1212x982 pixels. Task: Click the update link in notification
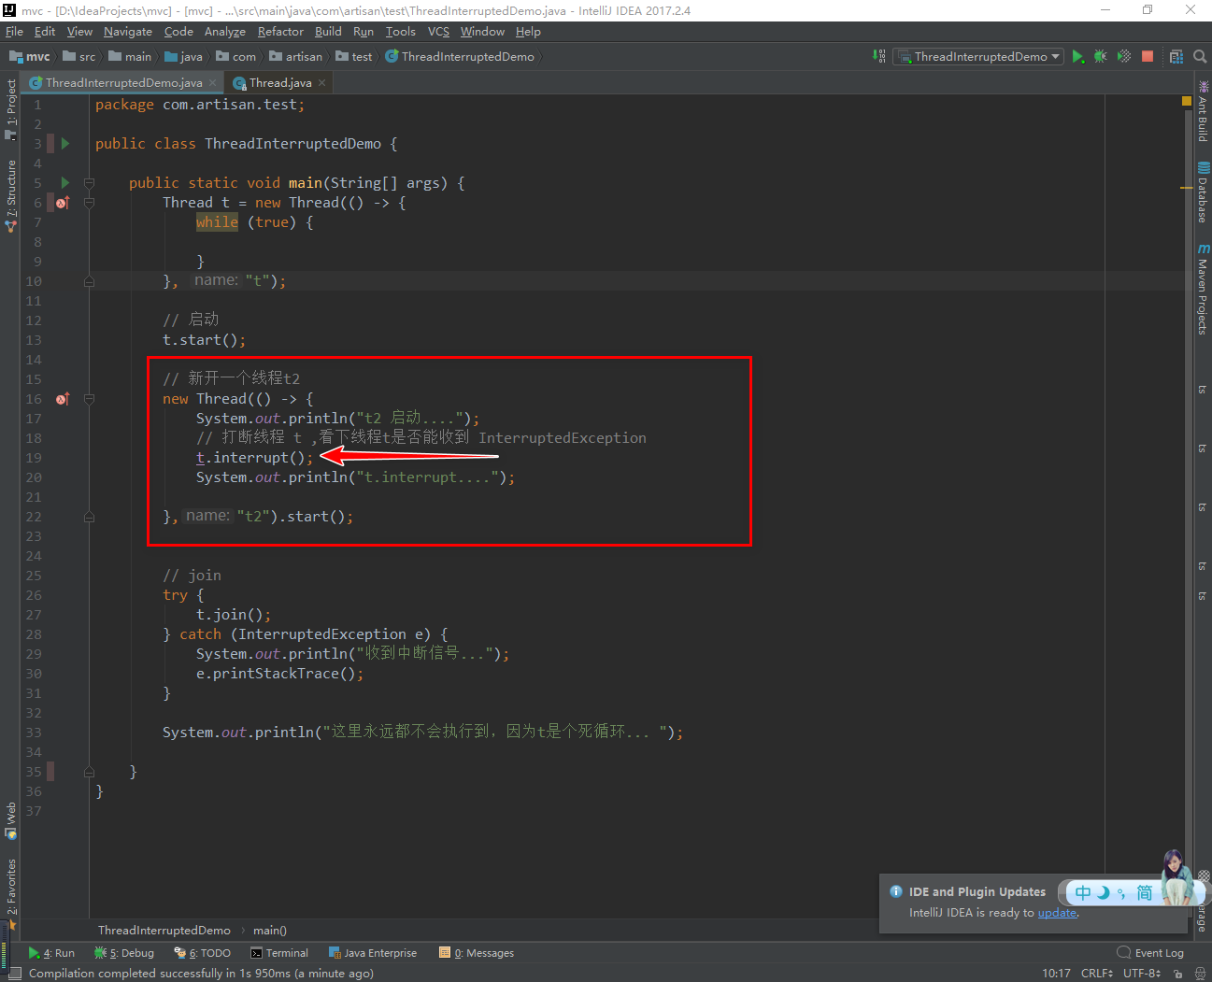1057,913
